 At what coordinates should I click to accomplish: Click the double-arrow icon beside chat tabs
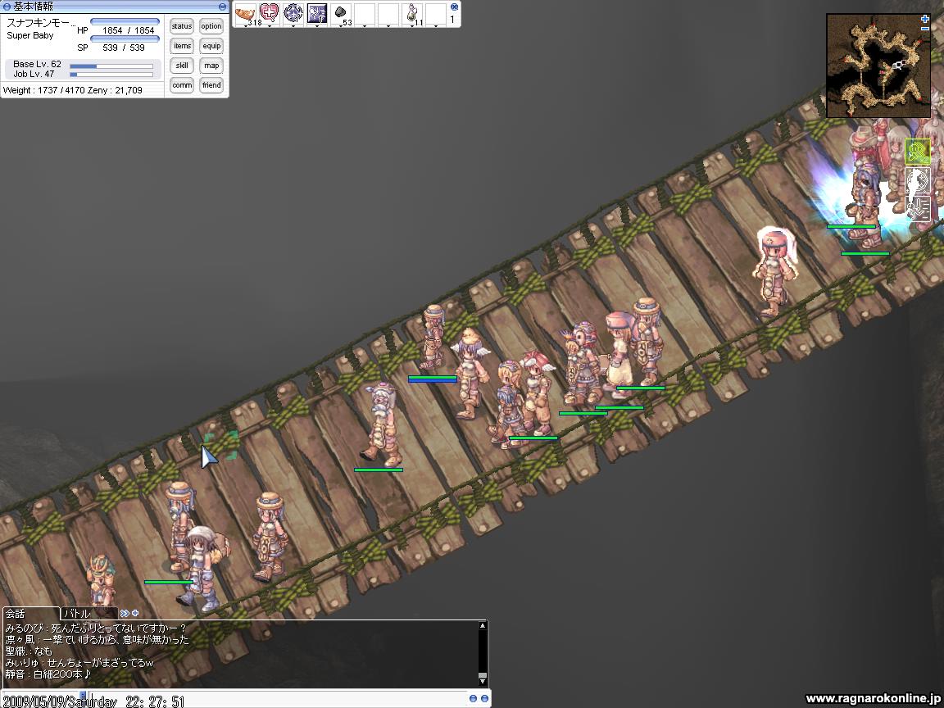pyautogui.click(x=124, y=613)
